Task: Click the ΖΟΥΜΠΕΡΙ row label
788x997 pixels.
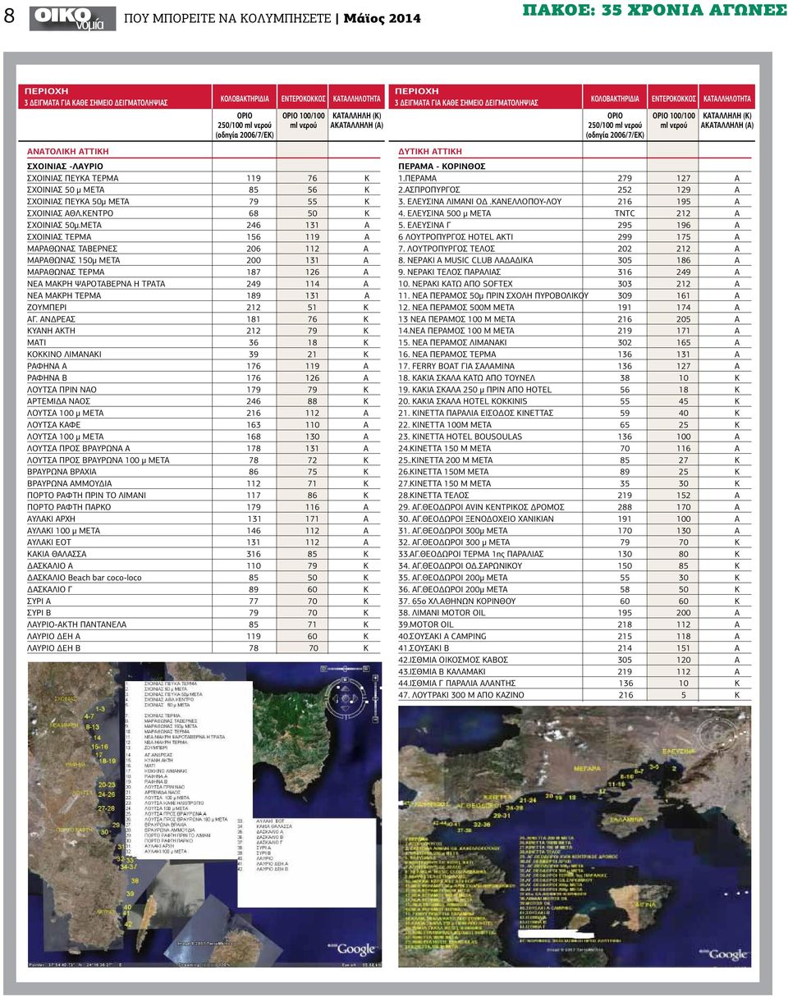Action: coord(49,307)
